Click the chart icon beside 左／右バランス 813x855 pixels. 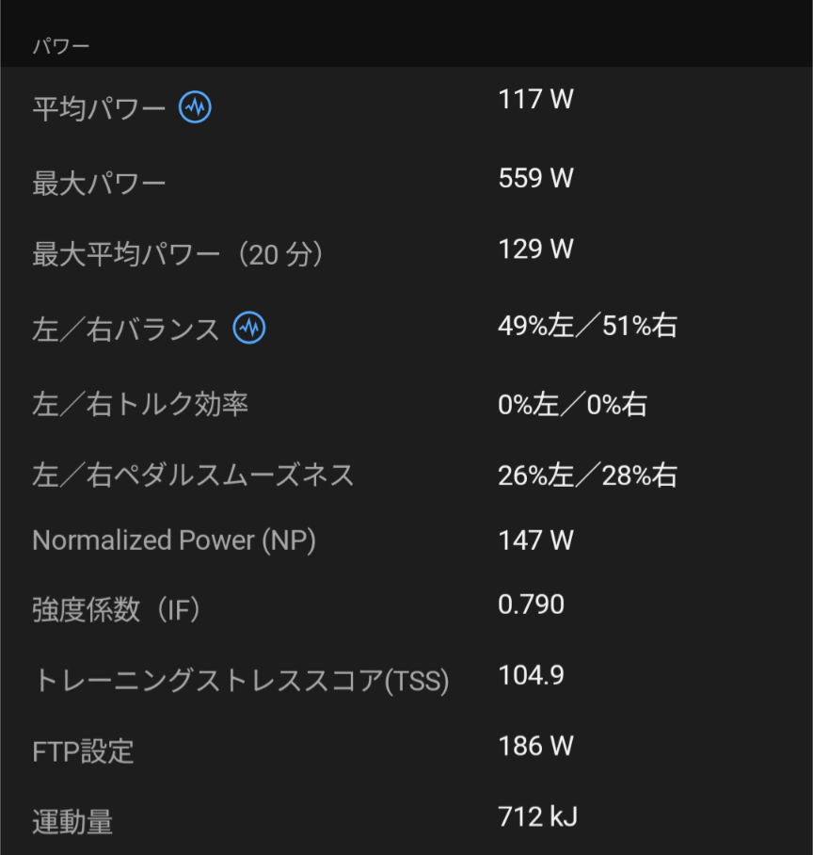pos(249,328)
